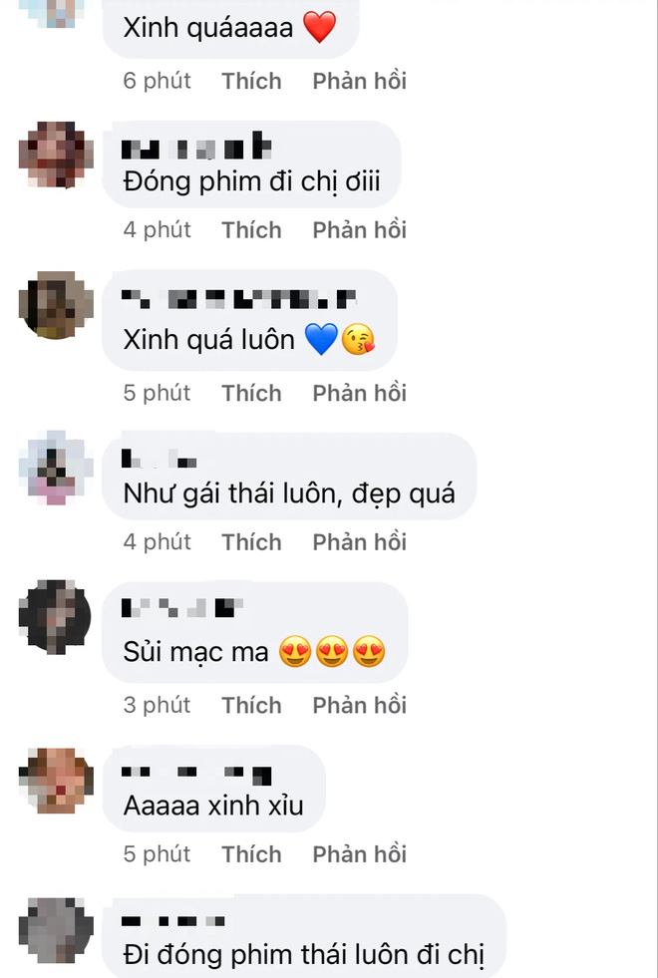Reply to the 'Sủi mạc ma' comment
Viewport: 658px width, 978px height.
[359, 705]
